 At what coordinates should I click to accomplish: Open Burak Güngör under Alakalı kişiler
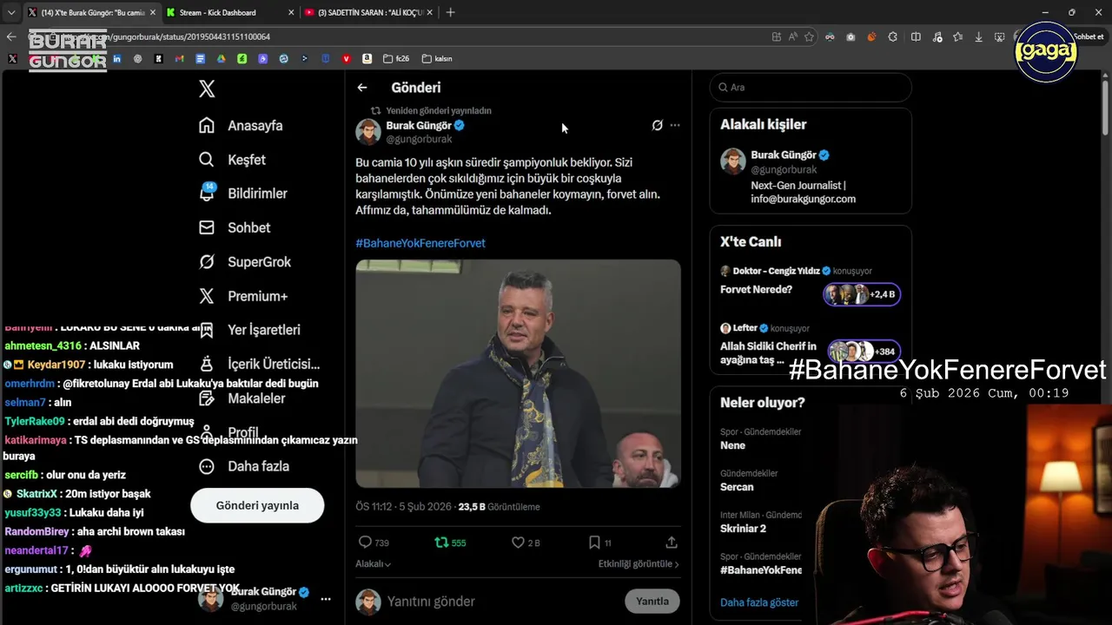click(811, 176)
